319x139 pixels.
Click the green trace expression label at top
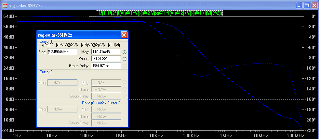159,13
